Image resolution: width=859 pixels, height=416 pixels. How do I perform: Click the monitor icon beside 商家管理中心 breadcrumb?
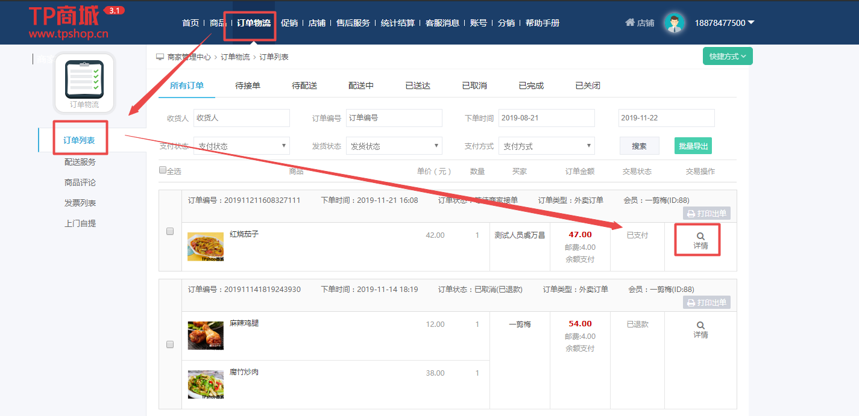click(159, 56)
